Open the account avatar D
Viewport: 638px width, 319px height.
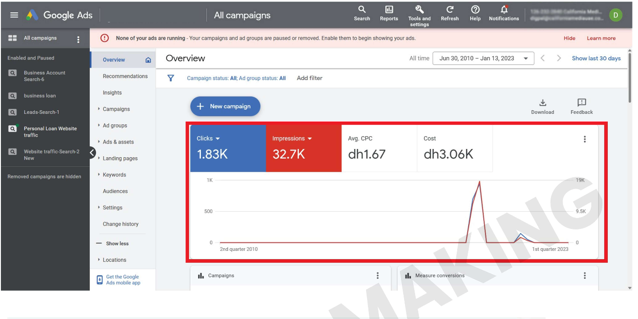point(616,15)
